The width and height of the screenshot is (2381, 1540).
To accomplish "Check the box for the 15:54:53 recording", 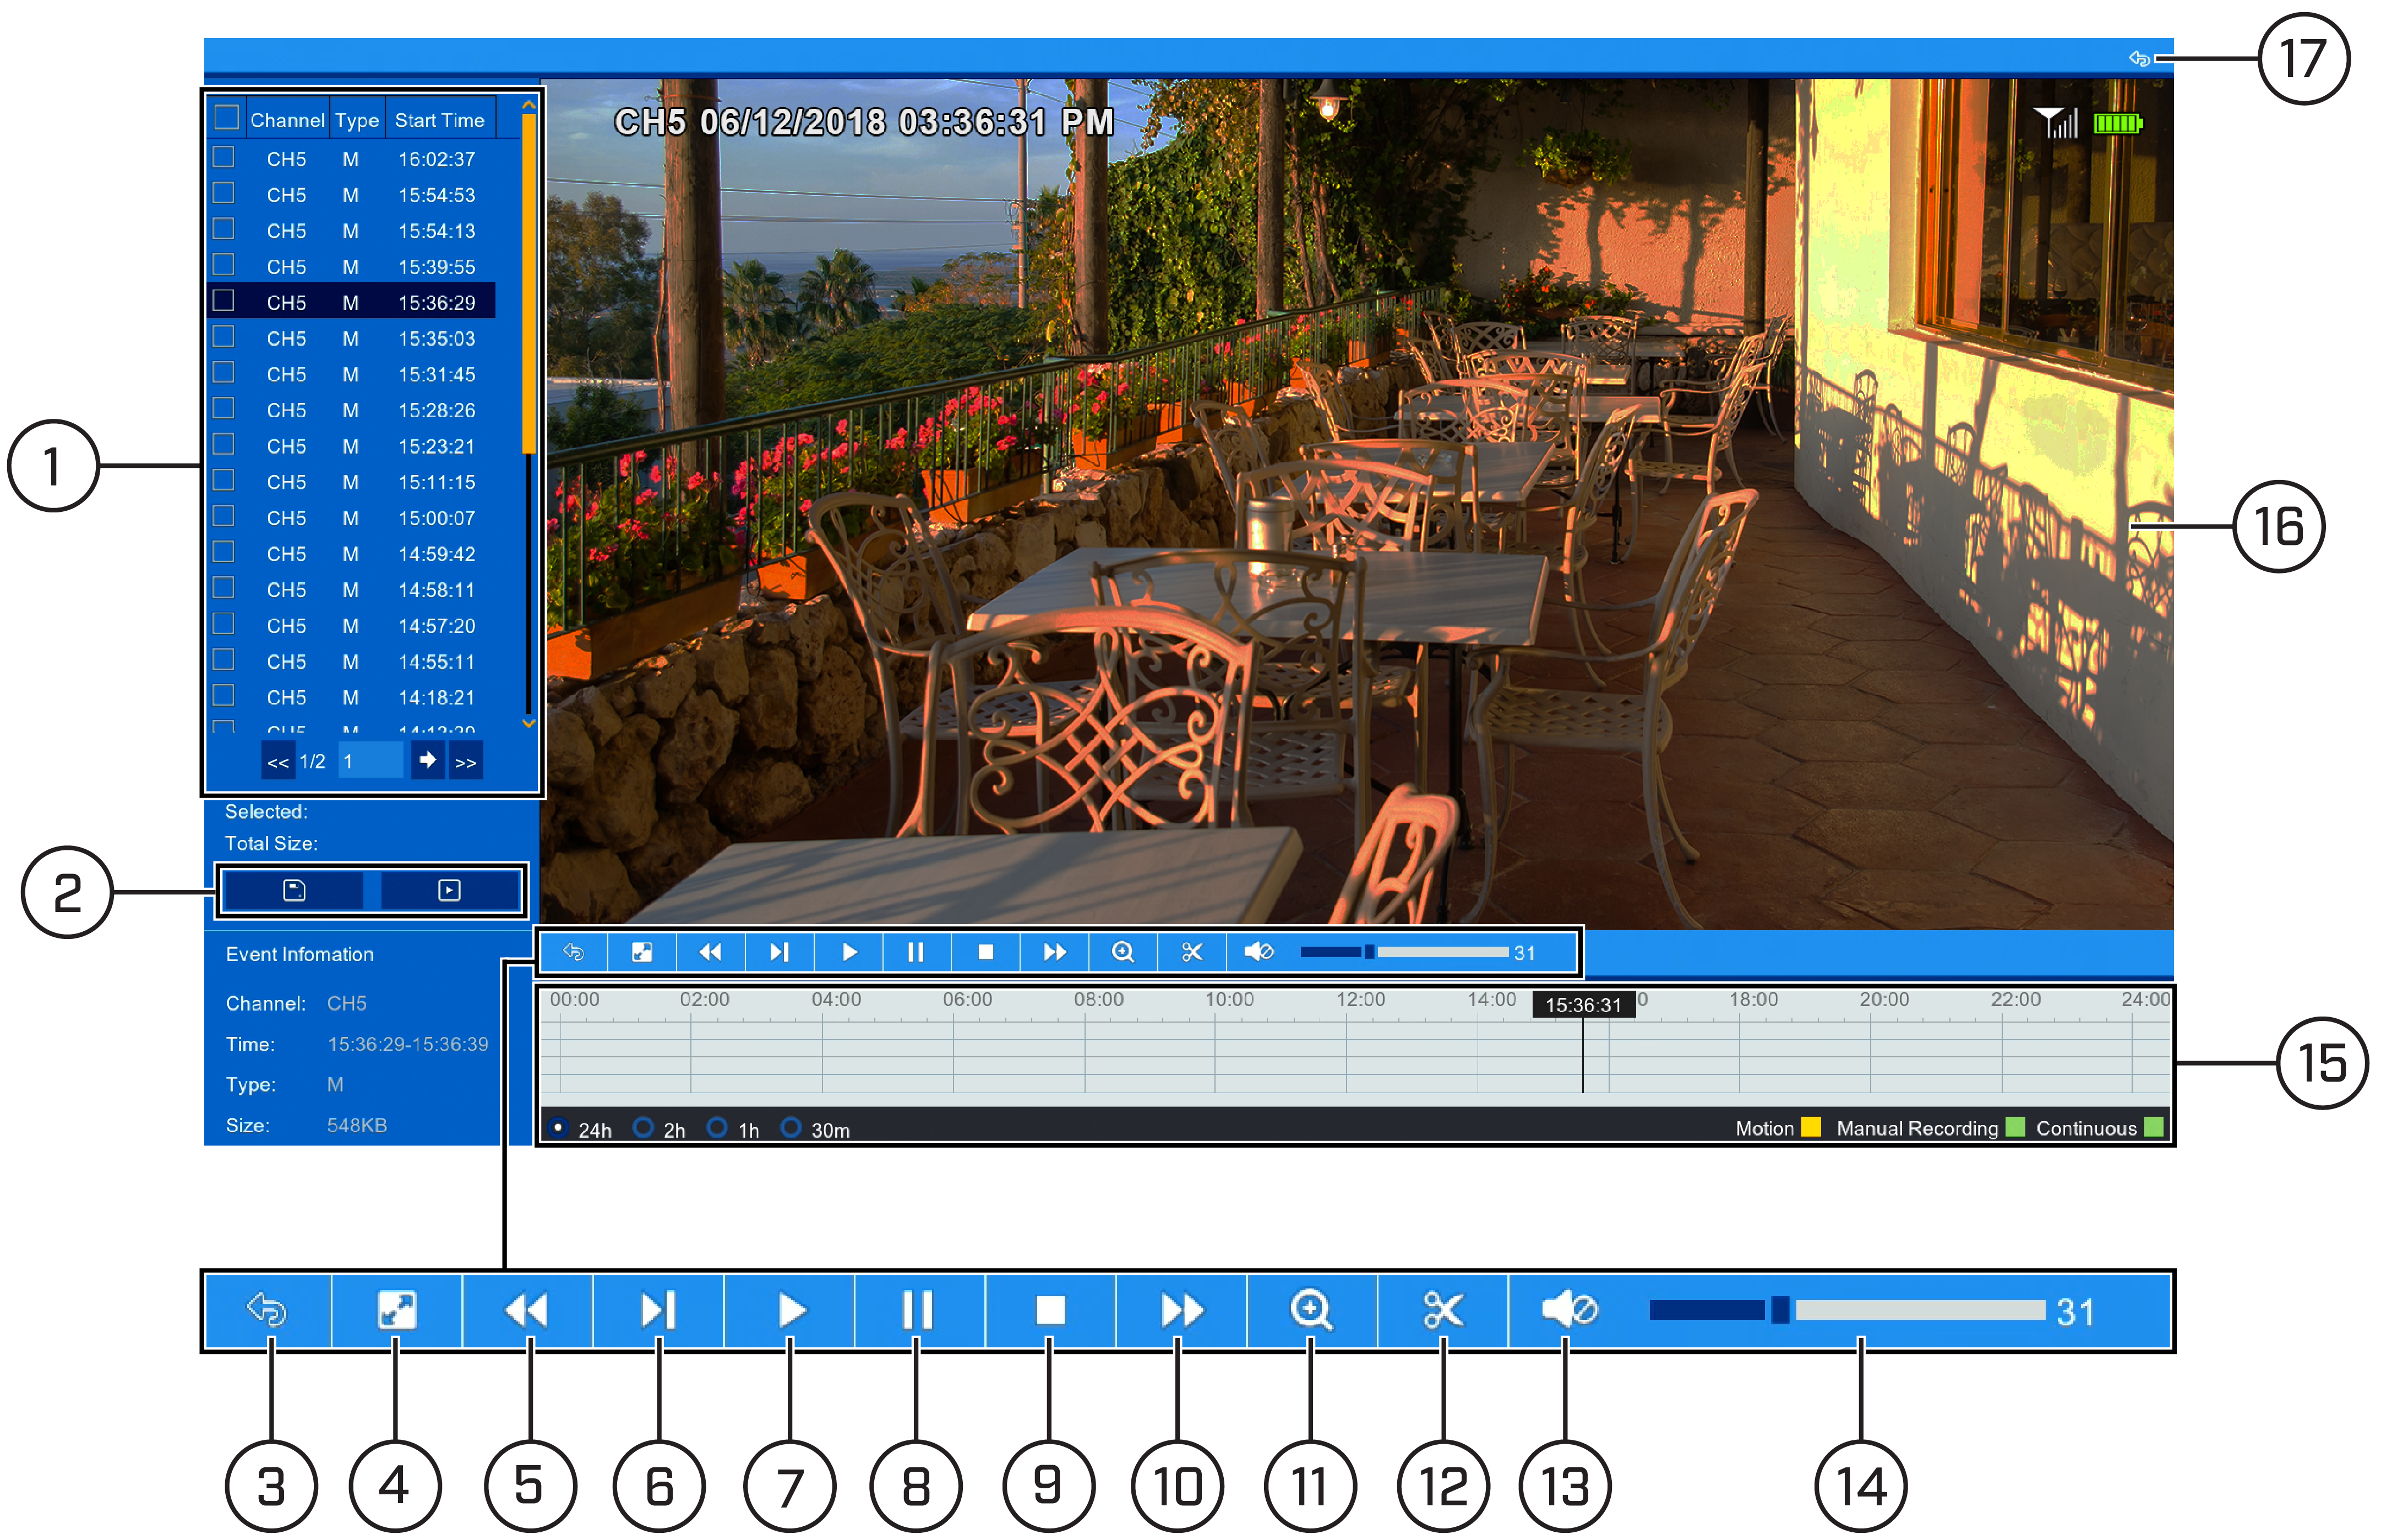I will click(x=224, y=193).
